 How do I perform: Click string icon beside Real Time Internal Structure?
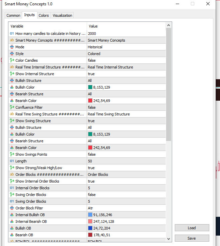[12, 67]
